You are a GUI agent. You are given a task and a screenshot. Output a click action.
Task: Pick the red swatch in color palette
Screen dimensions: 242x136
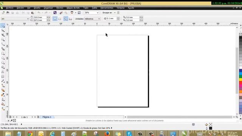tap(240, 83)
